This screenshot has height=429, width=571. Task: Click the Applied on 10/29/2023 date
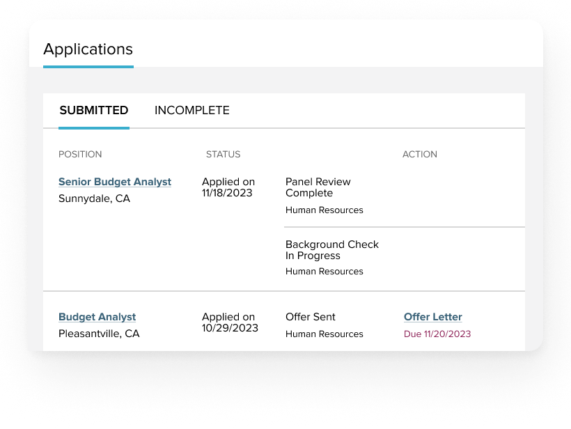pos(230,322)
